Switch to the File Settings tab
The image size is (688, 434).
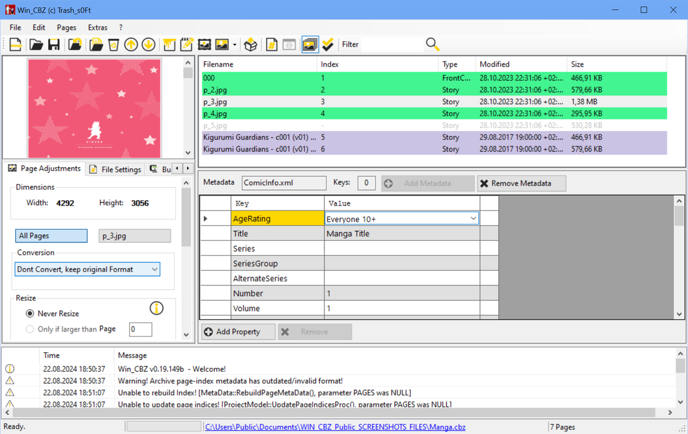[x=115, y=169]
